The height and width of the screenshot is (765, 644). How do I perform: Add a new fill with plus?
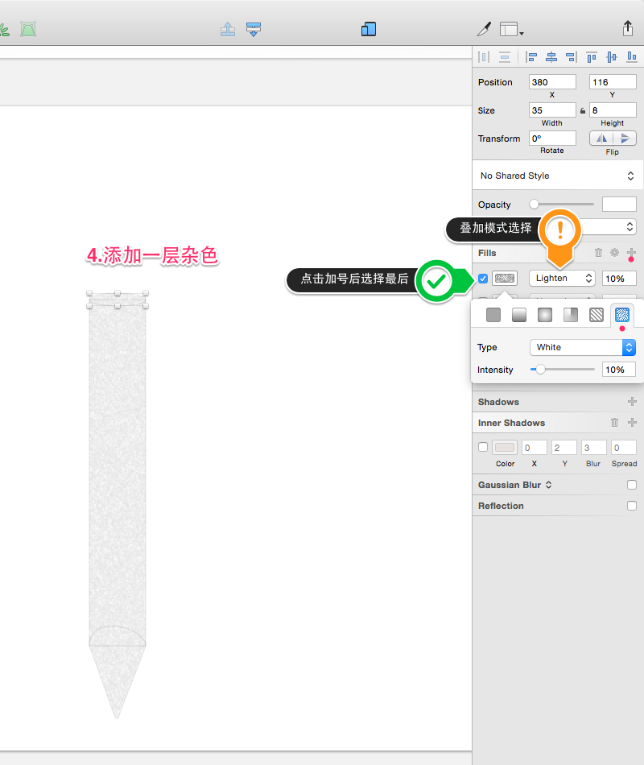[x=632, y=253]
